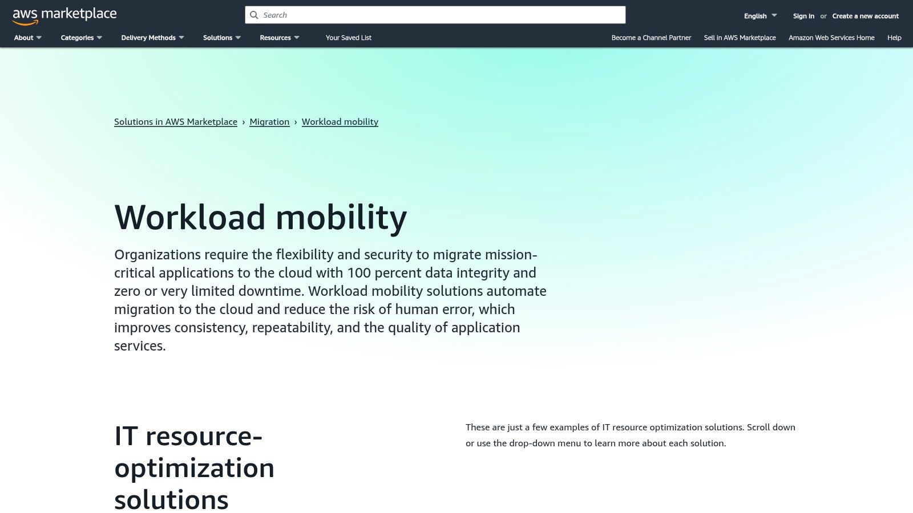913x513 pixels.
Task: Open Your Saved List
Action: coord(348,38)
